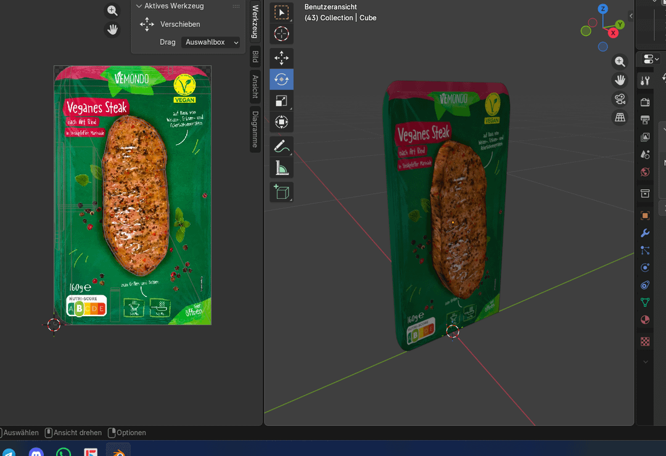Select the Rotate tool in viewport toolbar

(x=281, y=79)
